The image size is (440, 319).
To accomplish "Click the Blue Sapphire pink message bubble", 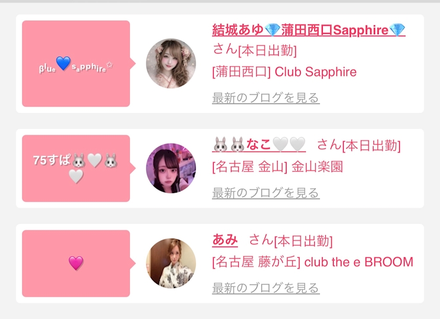I will [x=76, y=63].
